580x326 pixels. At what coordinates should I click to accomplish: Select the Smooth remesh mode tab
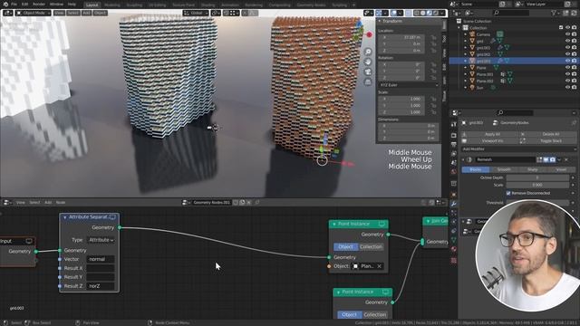(x=504, y=169)
